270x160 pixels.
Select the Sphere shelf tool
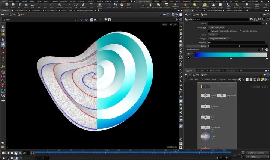(x=13, y=5)
